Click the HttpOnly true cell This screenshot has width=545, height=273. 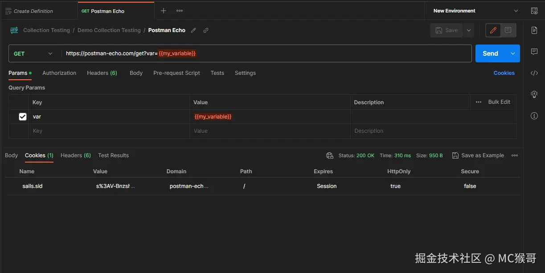395,186
